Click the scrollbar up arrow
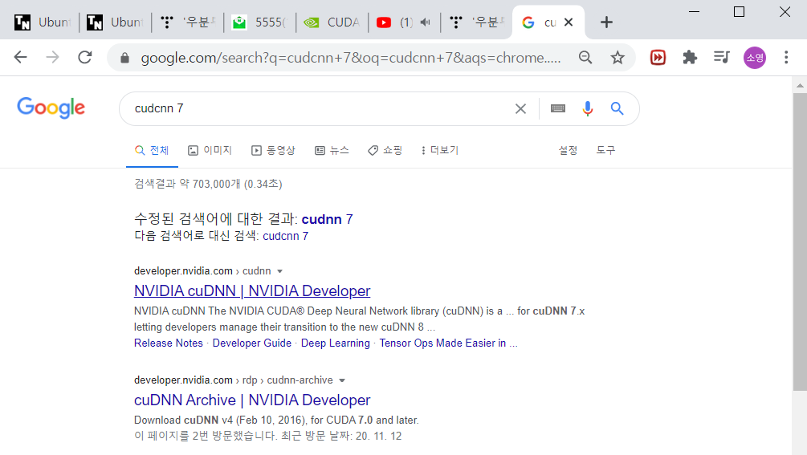This screenshot has height=455, width=807. click(x=800, y=85)
